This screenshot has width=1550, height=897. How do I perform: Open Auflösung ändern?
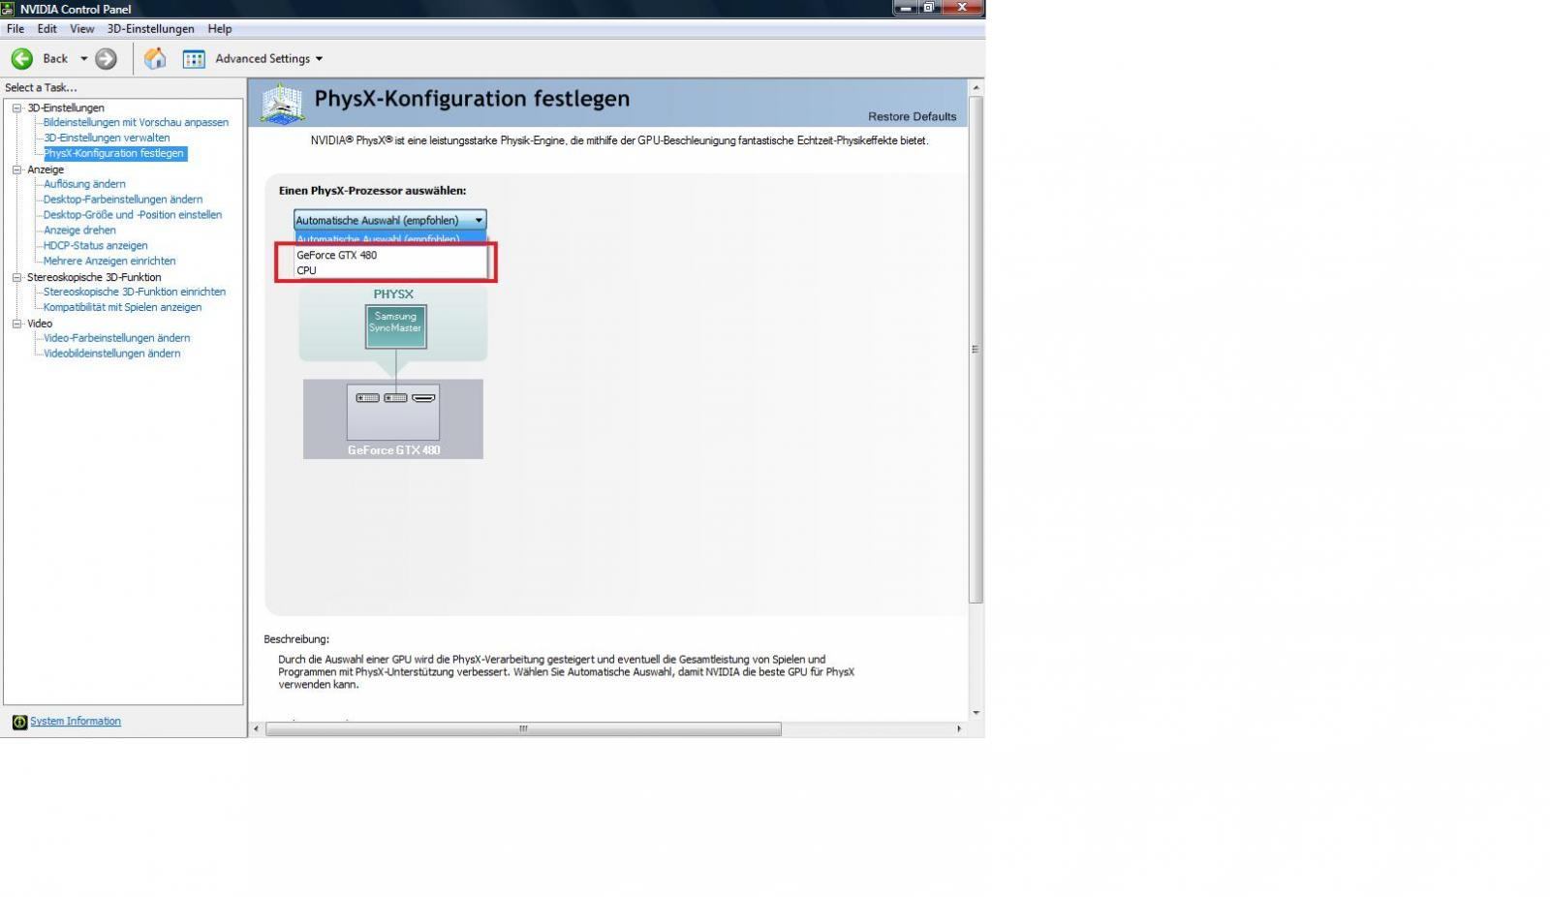pos(84,184)
